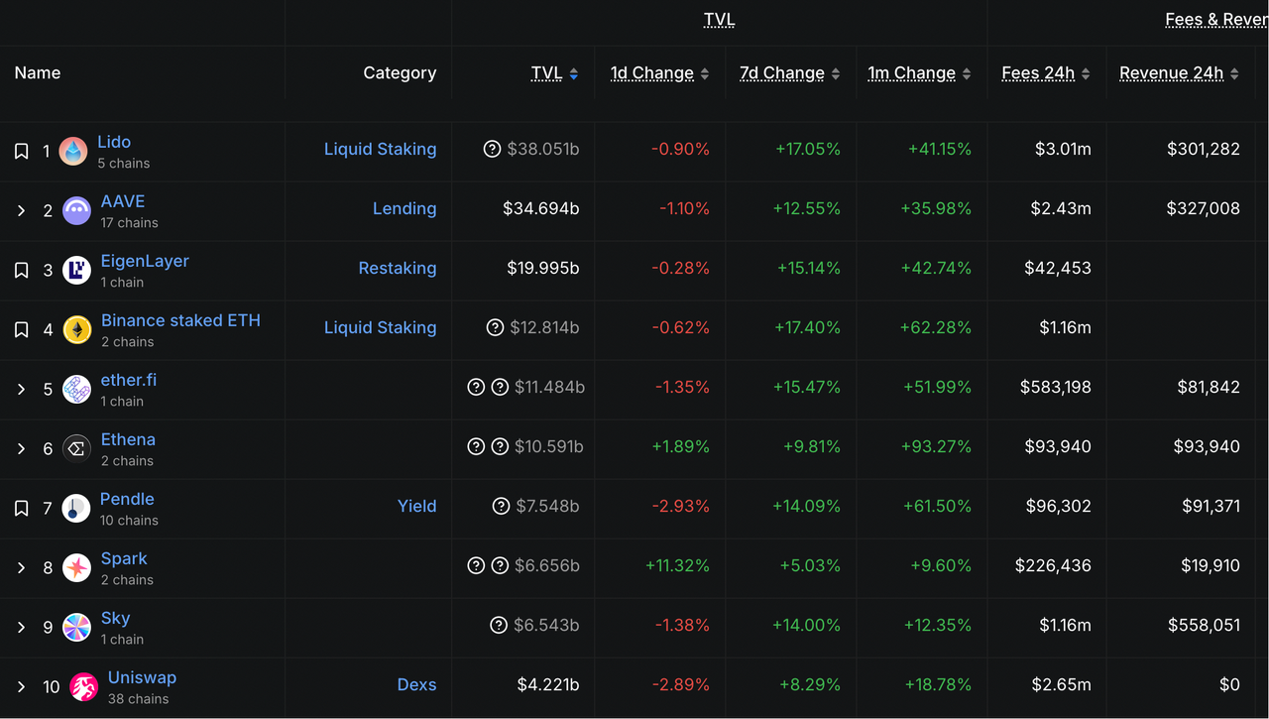
Task: Click first question-mark icon beside ether.fi TVL
Action: (476, 387)
